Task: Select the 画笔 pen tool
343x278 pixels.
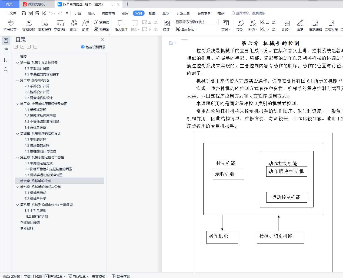Action: coord(300,26)
